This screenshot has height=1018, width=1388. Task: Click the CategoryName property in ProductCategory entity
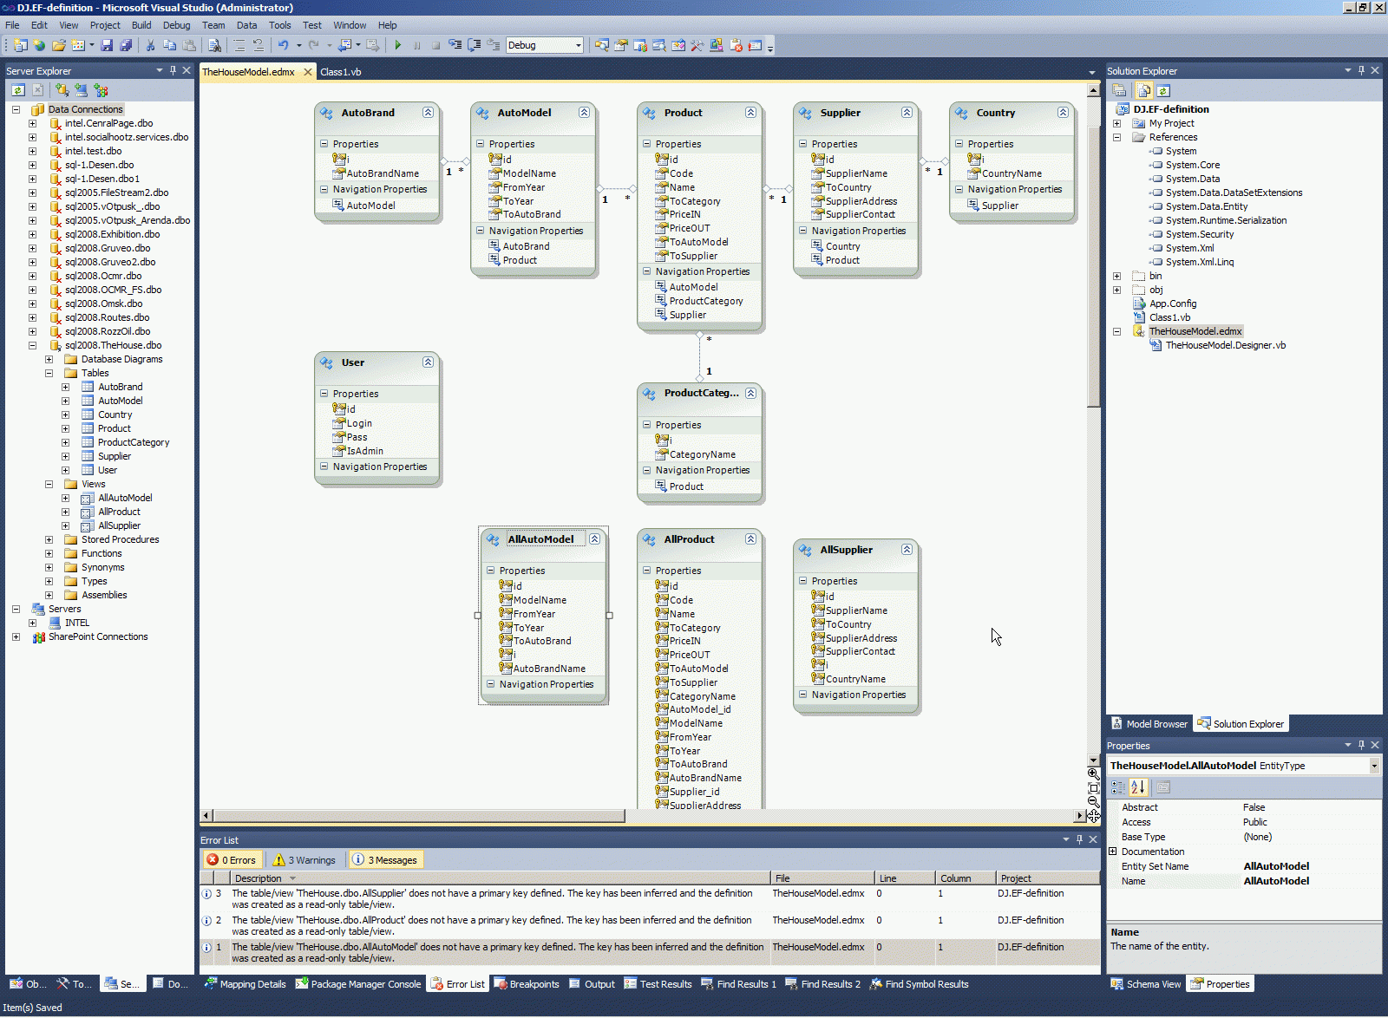coord(703,454)
